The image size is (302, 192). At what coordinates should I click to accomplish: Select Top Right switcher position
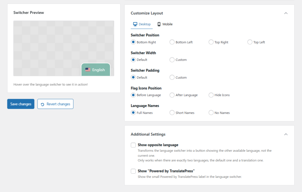211,42
